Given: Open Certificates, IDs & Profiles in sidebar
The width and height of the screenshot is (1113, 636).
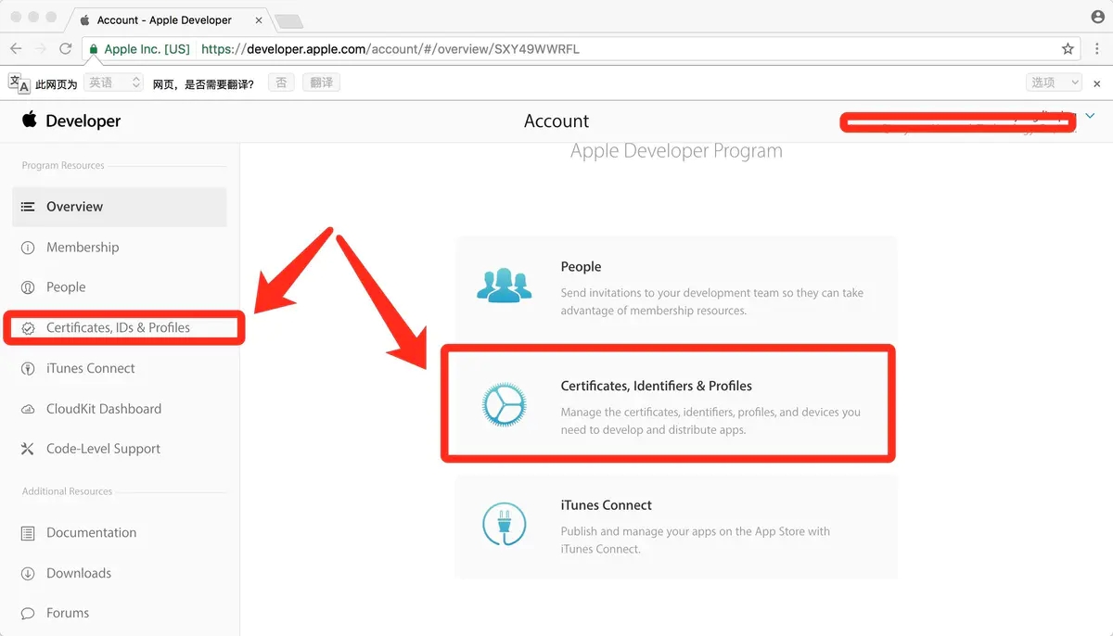Looking at the screenshot, I should point(120,328).
